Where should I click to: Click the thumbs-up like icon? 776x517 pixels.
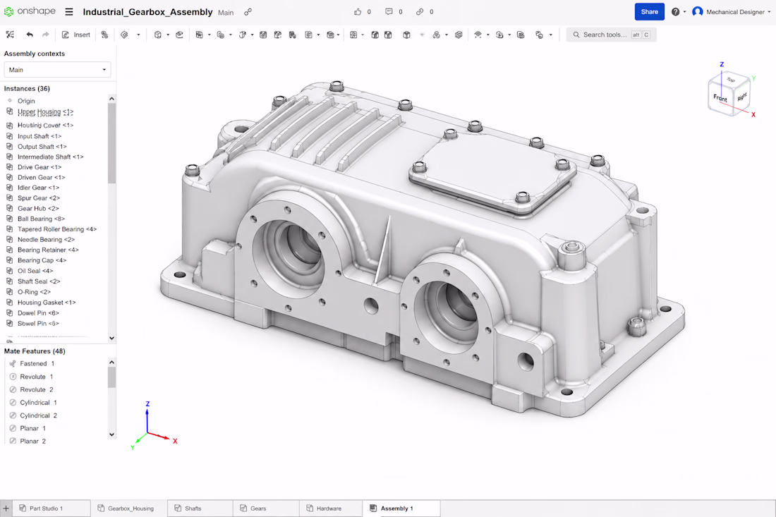[358, 12]
